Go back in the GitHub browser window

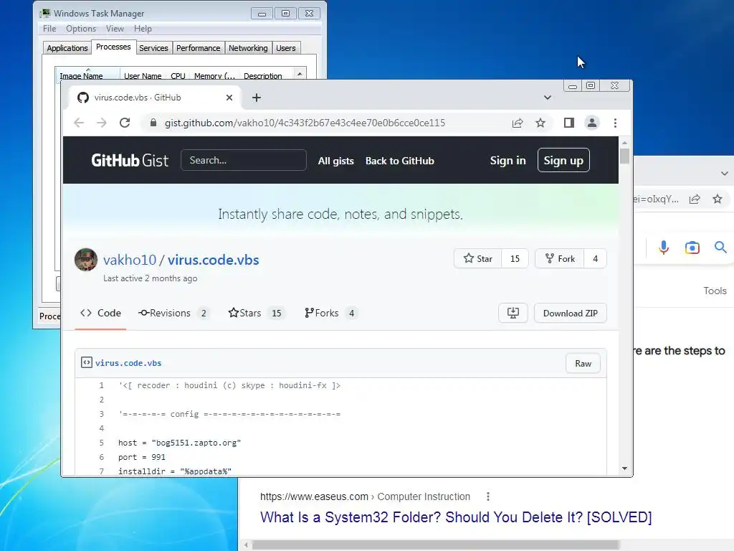click(x=79, y=123)
